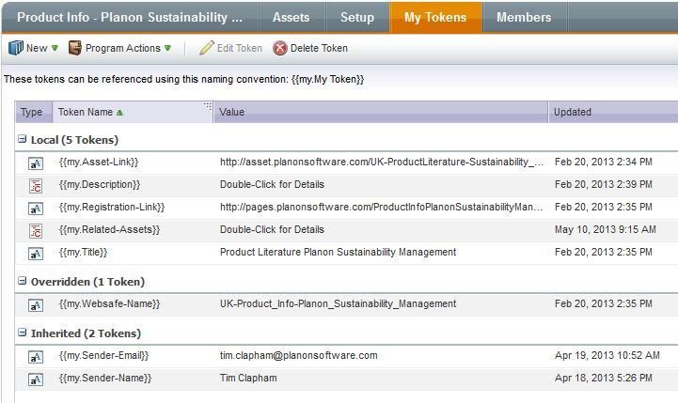Open the Setup tab
The image size is (678, 403).
pyautogui.click(x=357, y=17)
